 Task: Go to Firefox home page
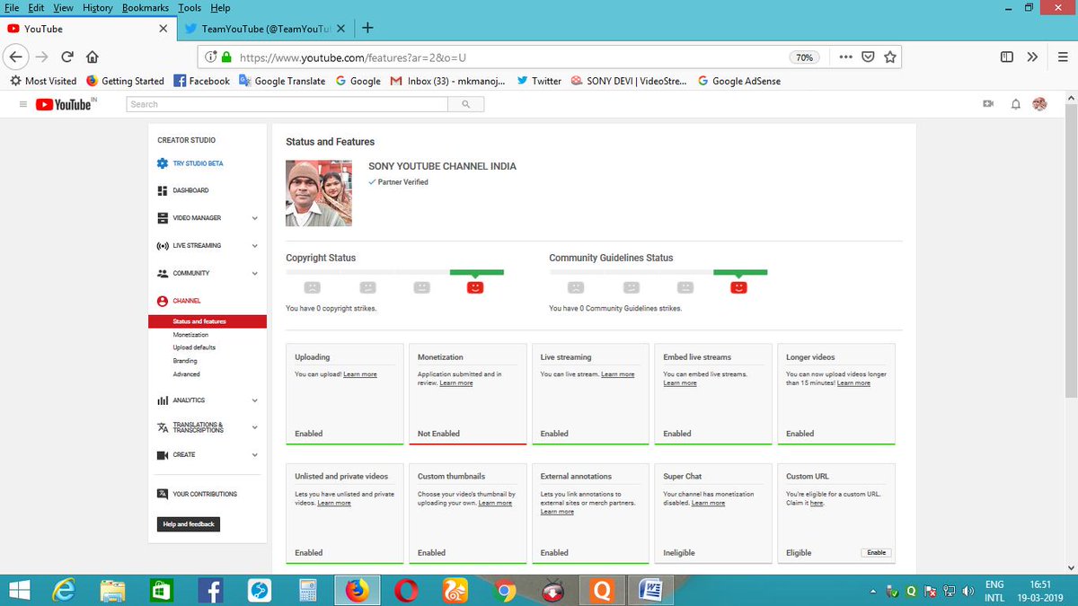pos(92,57)
